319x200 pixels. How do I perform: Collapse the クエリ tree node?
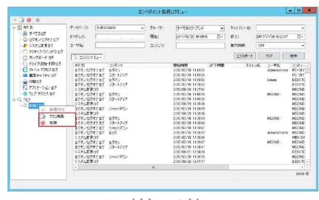click(14, 100)
